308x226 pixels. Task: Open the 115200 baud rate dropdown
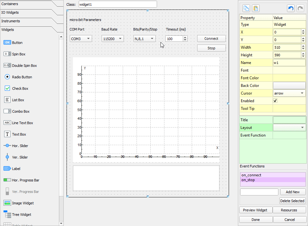click(x=113, y=39)
